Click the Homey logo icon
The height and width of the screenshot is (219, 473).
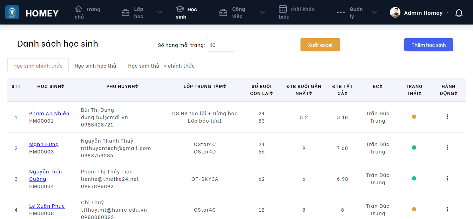12,13
